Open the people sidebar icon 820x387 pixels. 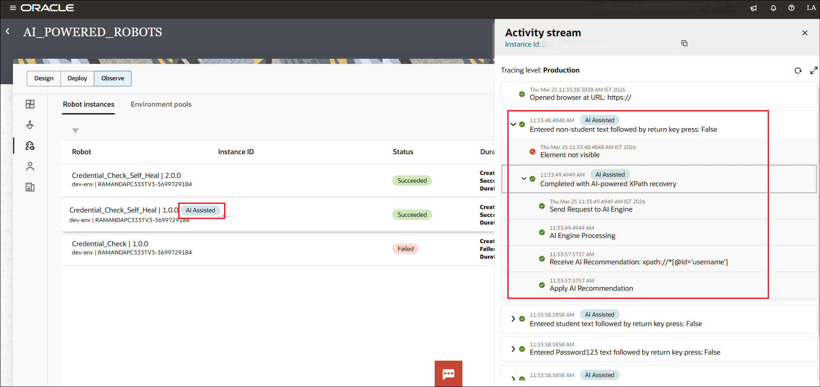(30, 166)
